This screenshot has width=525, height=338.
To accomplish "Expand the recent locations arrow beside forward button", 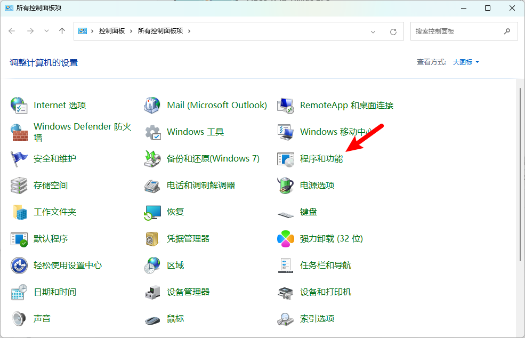I will [46, 31].
